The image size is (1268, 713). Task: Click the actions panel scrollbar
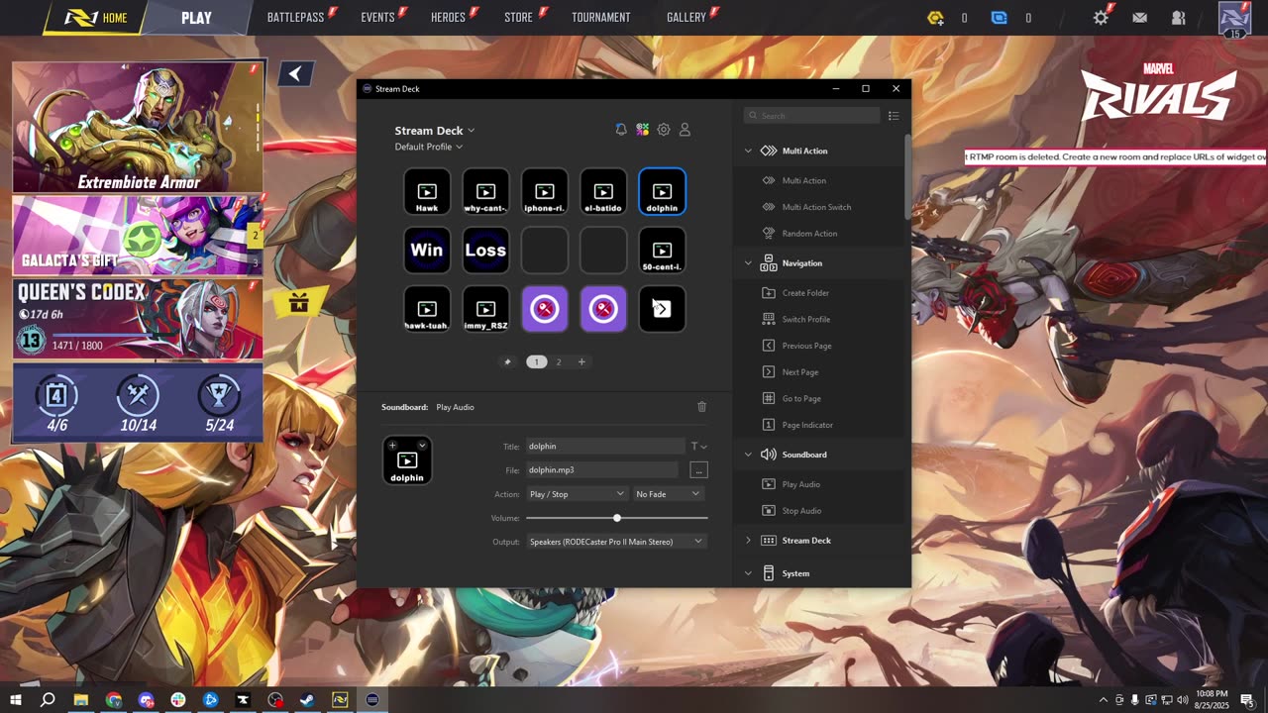click(907, 176)
